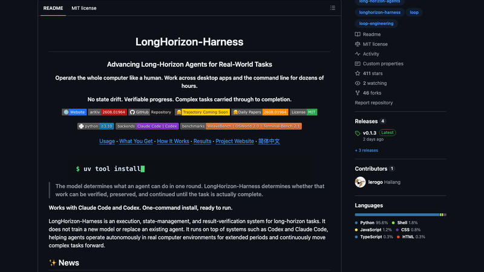
Task: Open the 简体中文 link
Action: point(269,141)
